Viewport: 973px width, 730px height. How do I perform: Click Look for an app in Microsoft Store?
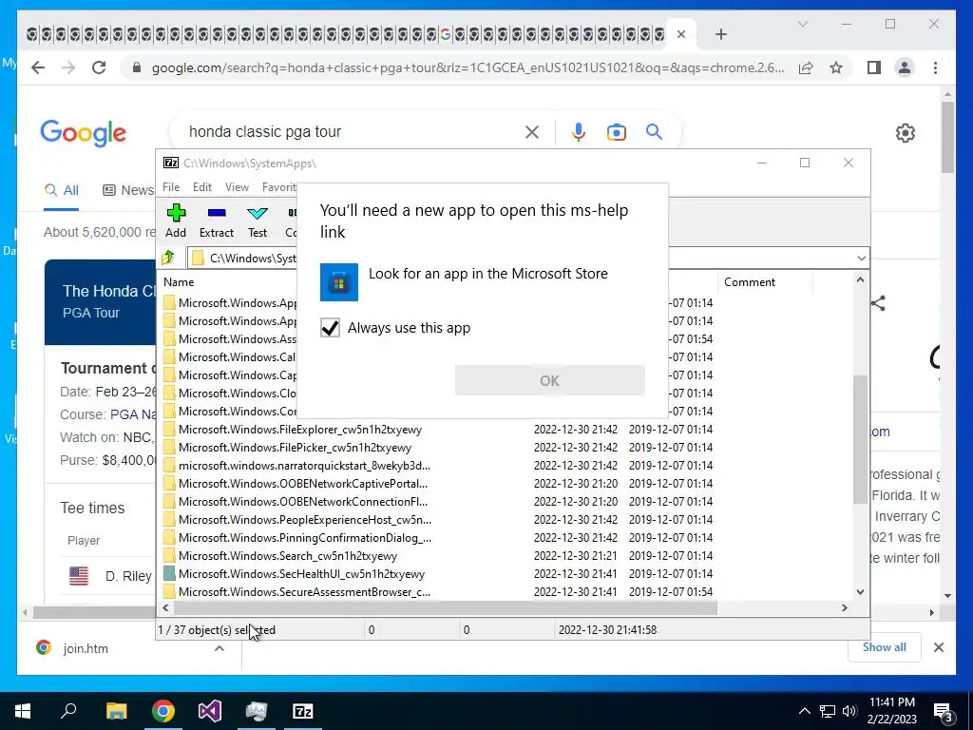pos(487,274)
